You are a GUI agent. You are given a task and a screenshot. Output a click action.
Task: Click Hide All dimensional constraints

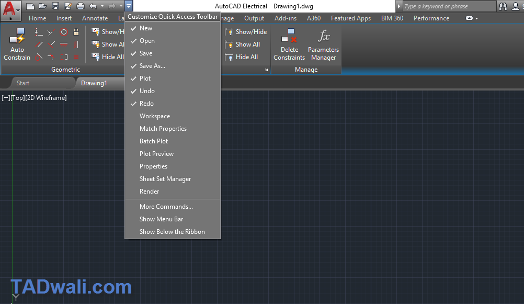click(x=246, y=57)
